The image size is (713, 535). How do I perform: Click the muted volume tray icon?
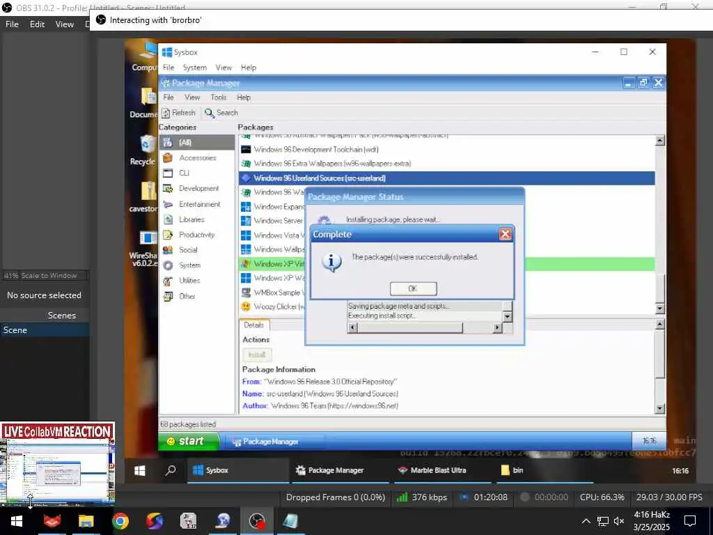tap(619, 521)
